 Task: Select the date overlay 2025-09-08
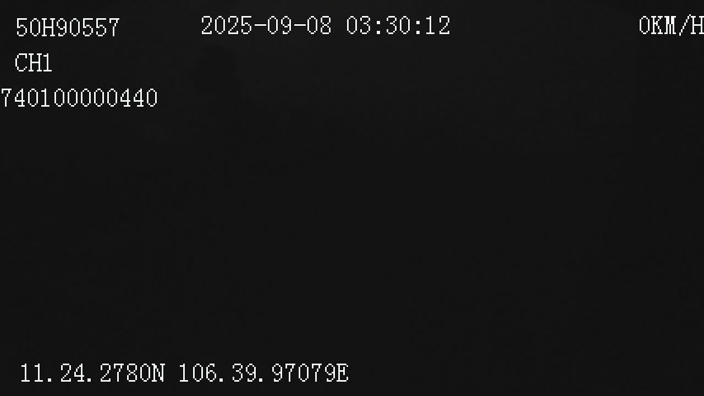pos(266,26)
